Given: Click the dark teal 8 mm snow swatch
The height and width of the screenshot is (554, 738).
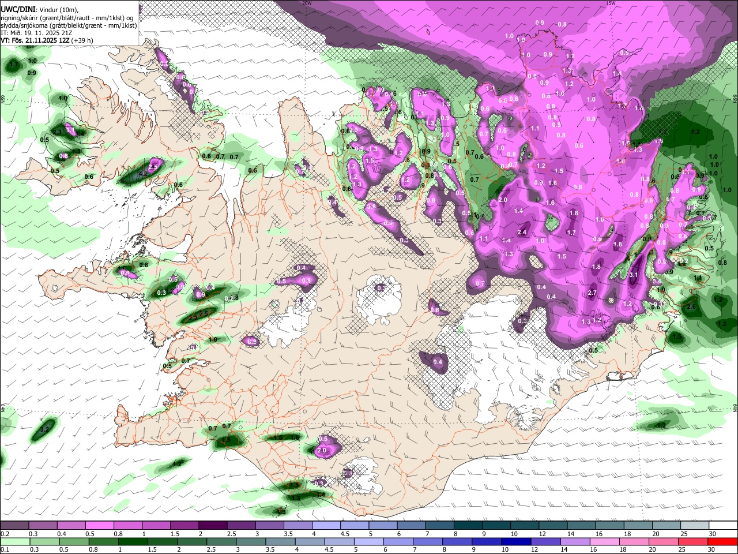Looking at the screenshot, I should 468,525.
